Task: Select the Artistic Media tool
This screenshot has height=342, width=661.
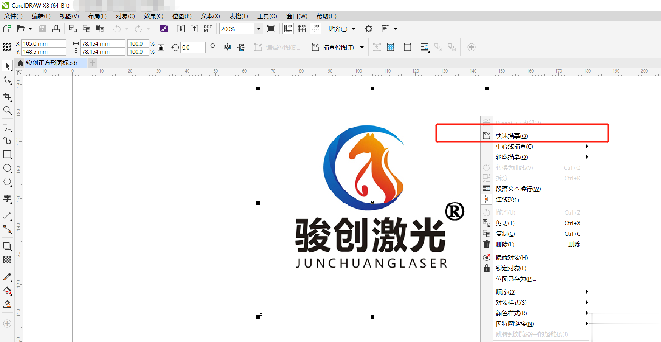Action: coord(7,141)
